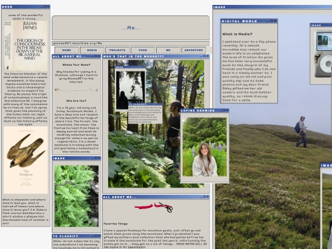
Task: Open the lupines portrait photo
Action: coord(205,147)
